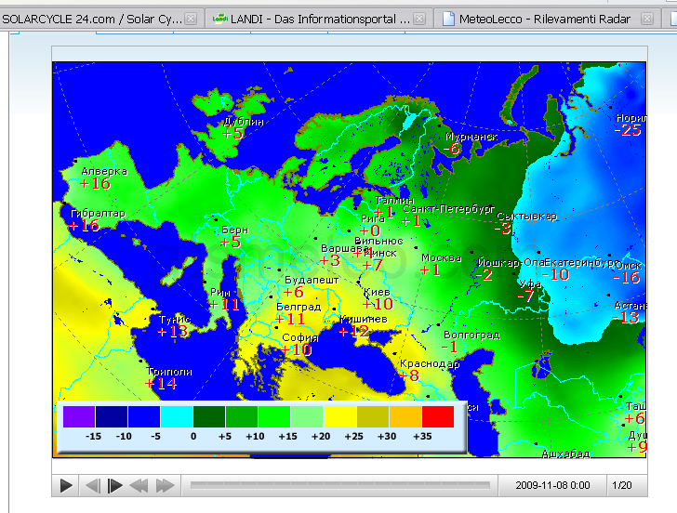Image resolution: width=677 pixels, height=513 pixels.
Task: Click the red +35 legend color swatch
Action: [x=438, y=416]
